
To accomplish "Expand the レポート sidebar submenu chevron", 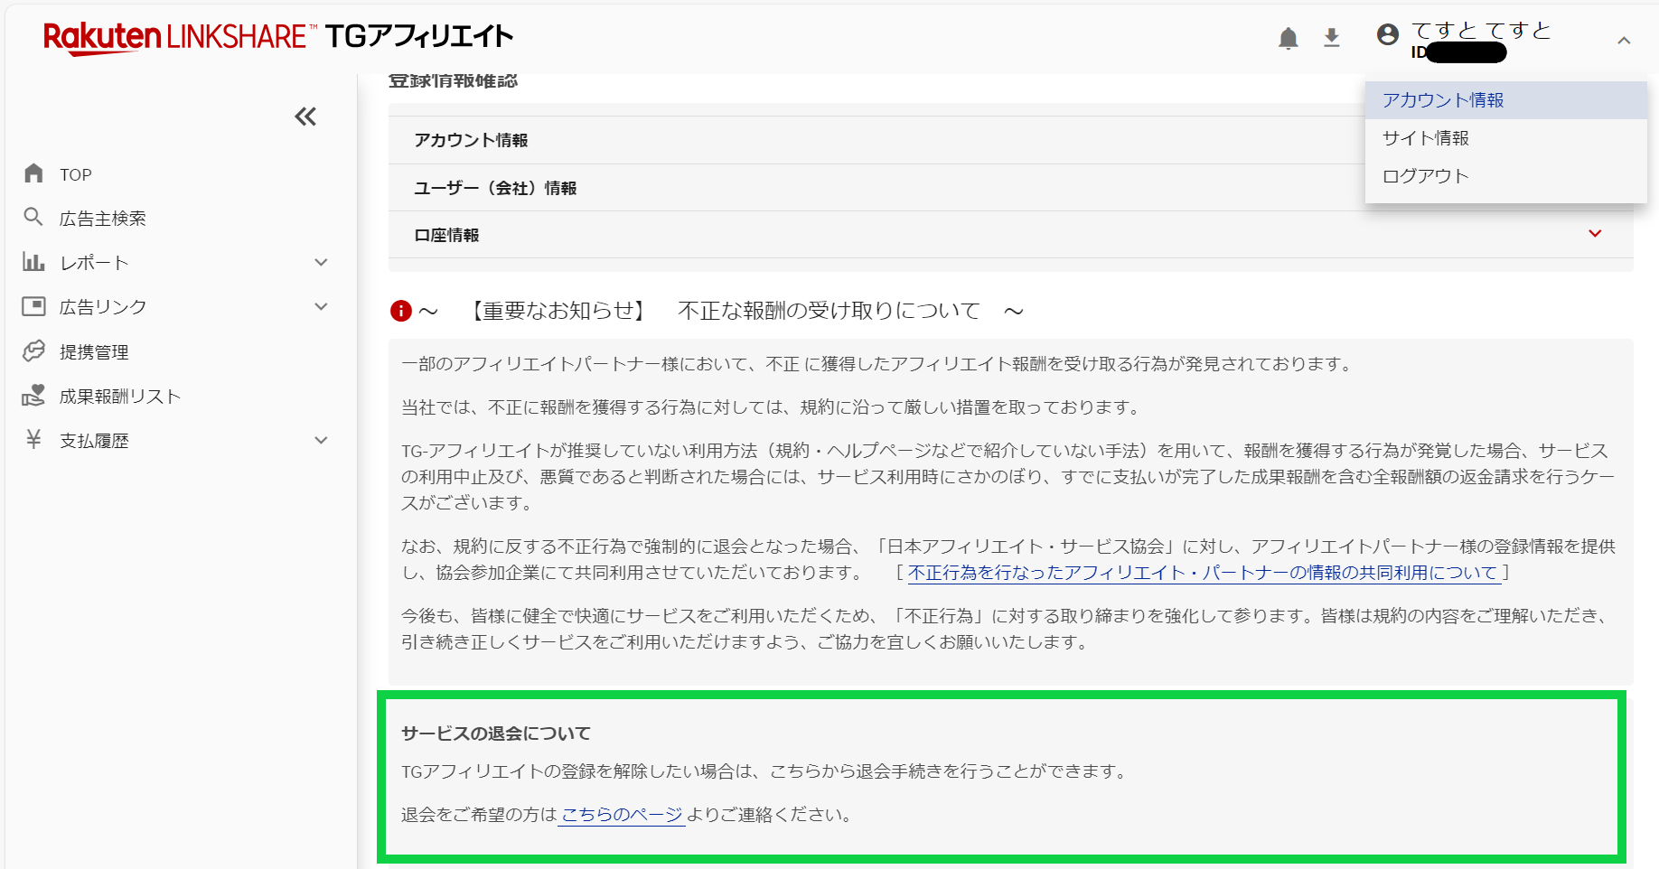I will click(321, 263).
